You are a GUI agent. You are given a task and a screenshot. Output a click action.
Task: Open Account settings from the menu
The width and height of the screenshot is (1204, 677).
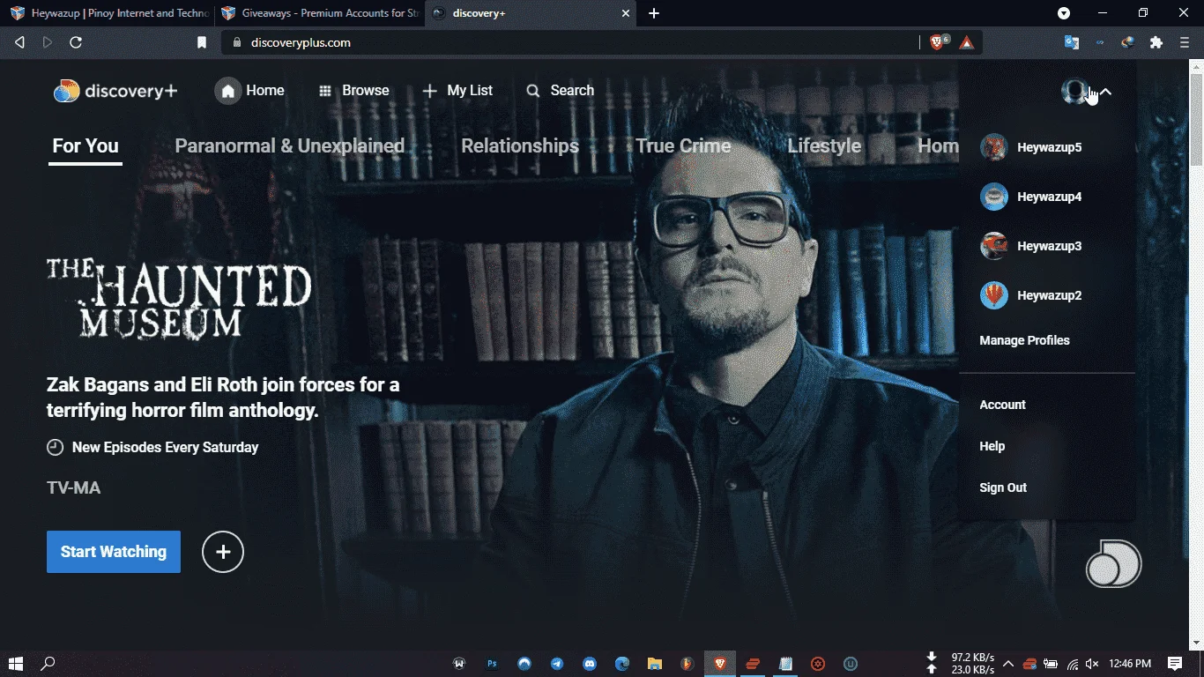(1002, 405)
